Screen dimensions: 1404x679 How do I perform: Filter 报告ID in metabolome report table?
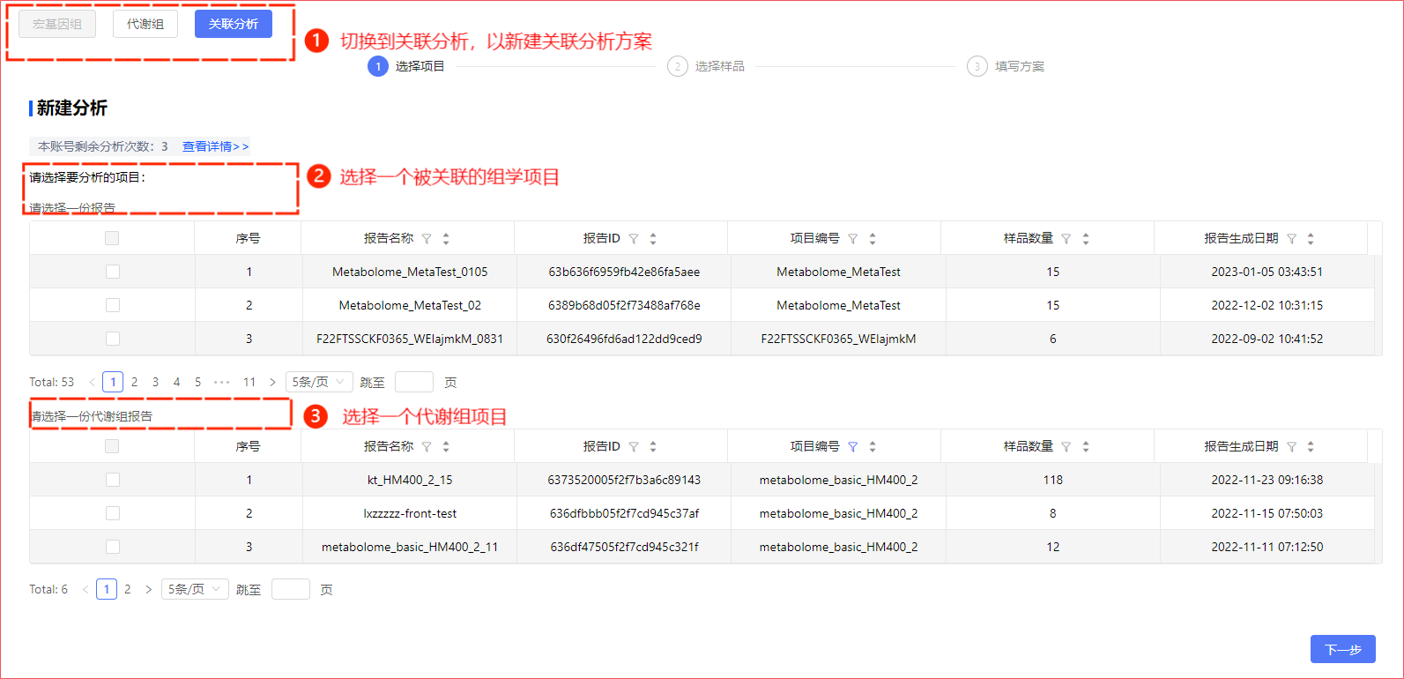click(x=634, y=447)
